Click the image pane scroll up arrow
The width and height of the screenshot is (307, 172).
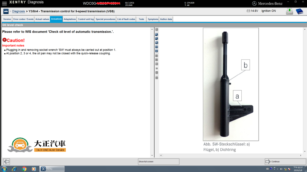[x=305, y=29]
